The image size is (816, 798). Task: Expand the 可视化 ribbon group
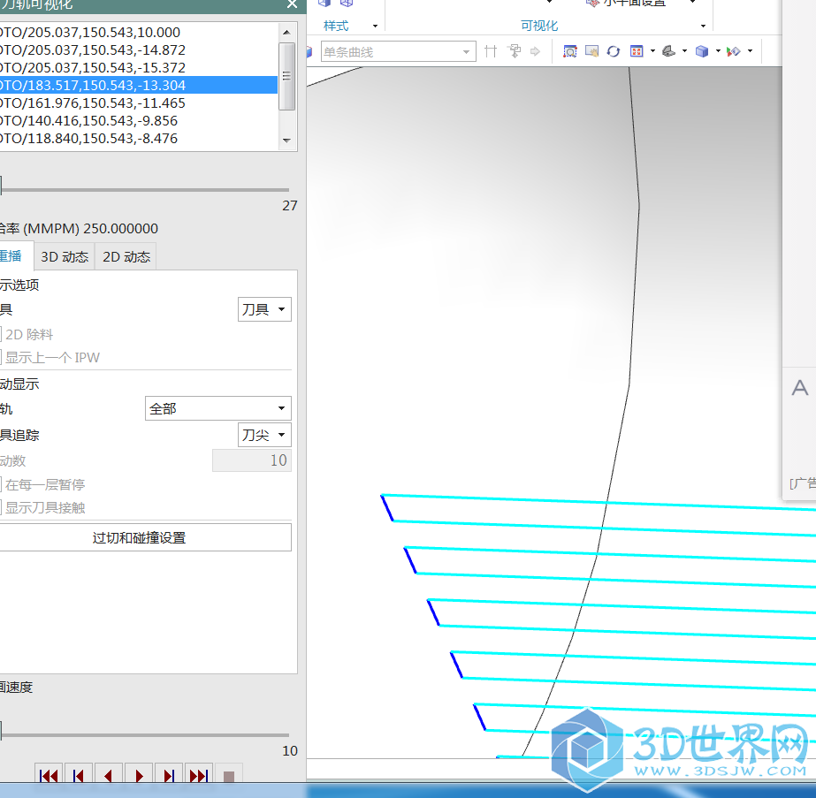703,26
